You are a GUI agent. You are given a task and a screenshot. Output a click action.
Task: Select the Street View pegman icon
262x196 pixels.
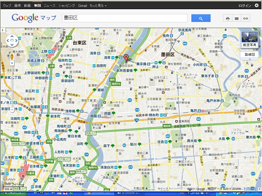click(12, 57)
